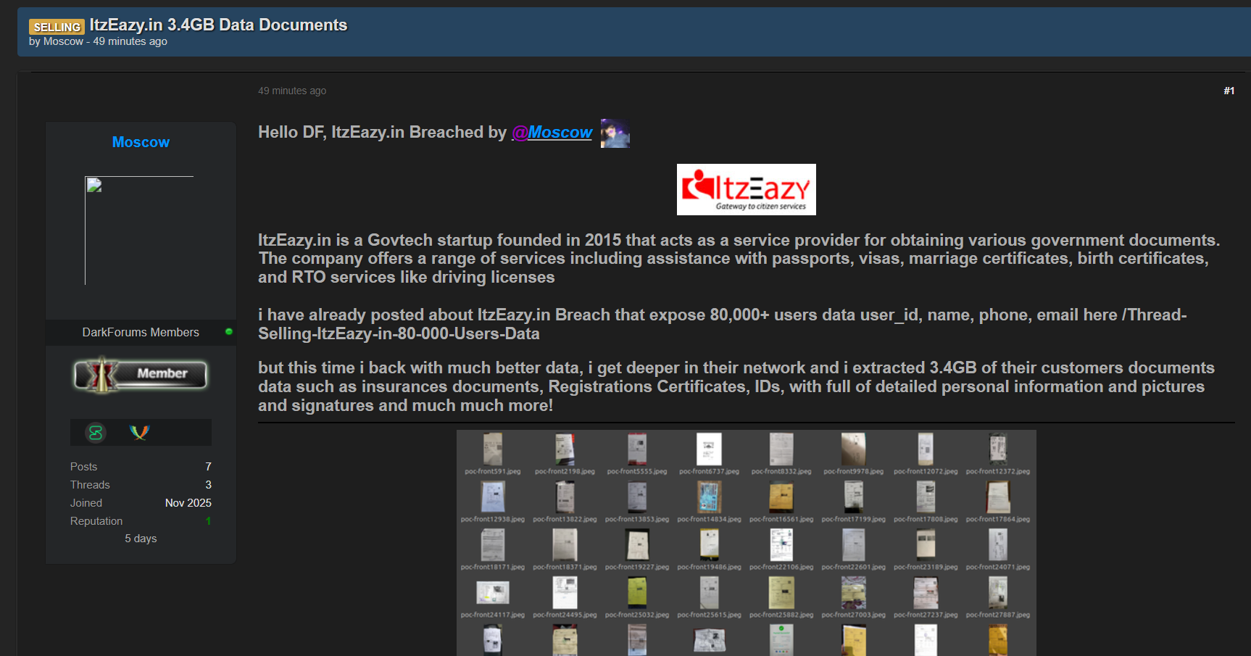The height and width of the screenshot is (656, 1251).
Task: Click the poc-front14834.jpeg thumbnail
Action: 709,497
